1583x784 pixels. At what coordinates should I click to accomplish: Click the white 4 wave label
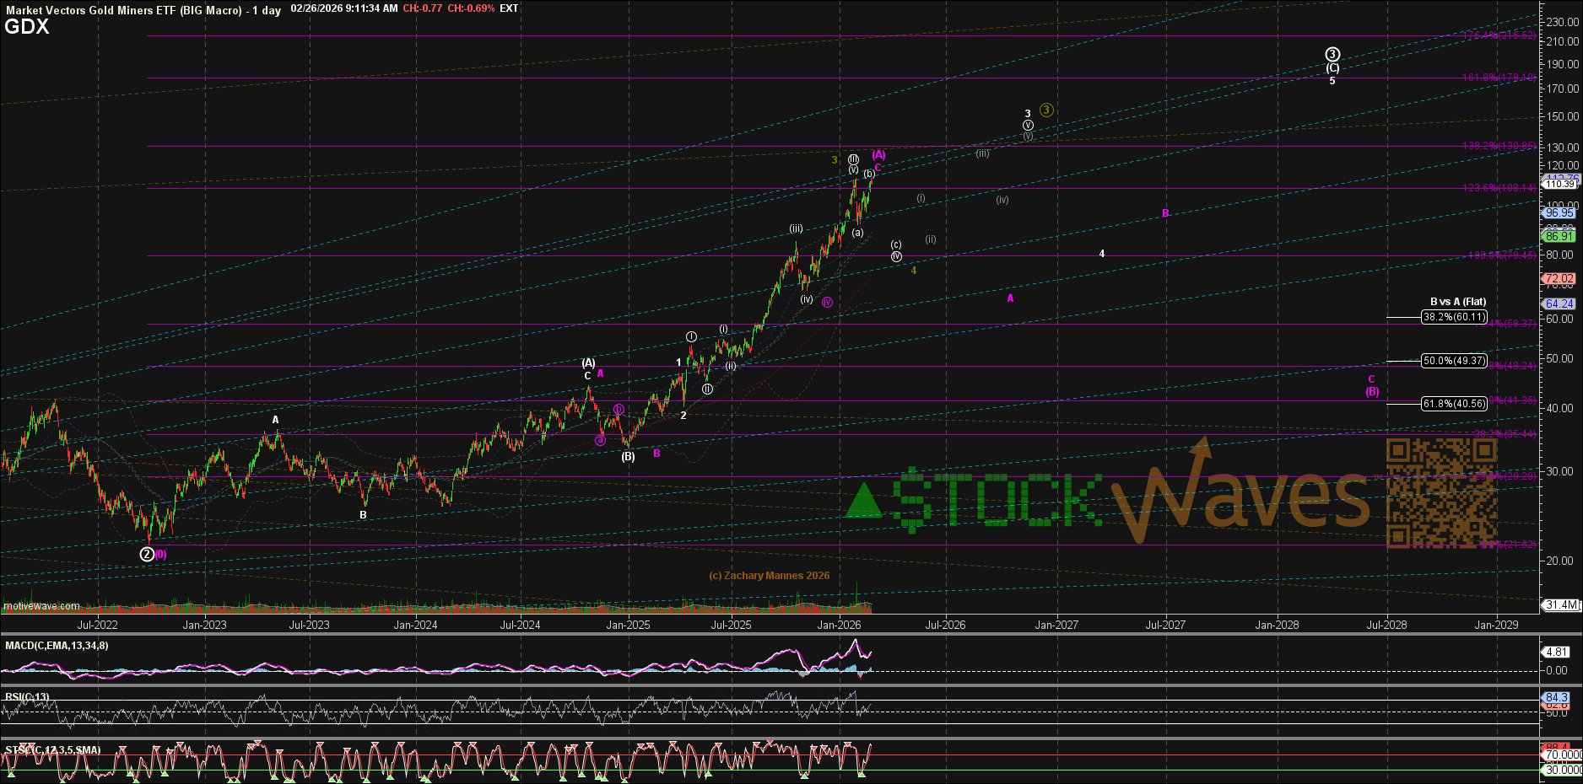point(1101,254)
